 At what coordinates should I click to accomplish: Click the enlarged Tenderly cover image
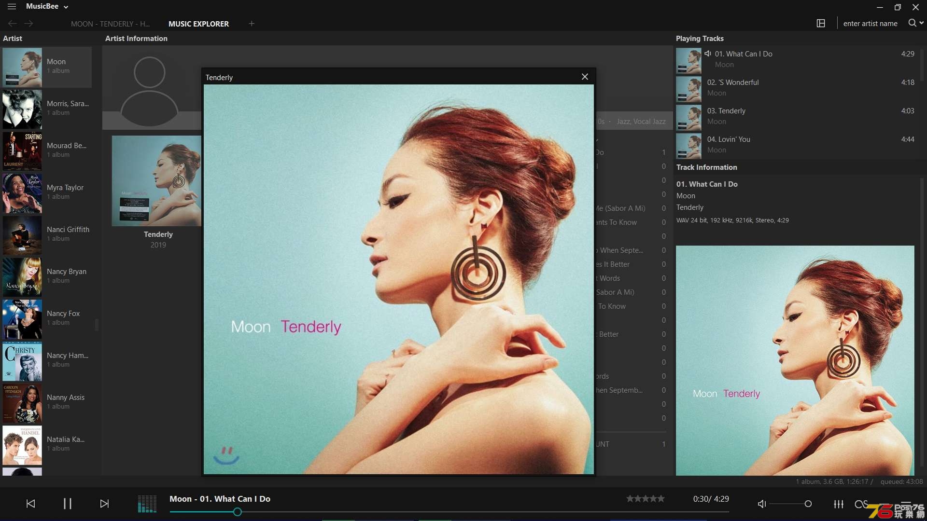coord(399,279)
